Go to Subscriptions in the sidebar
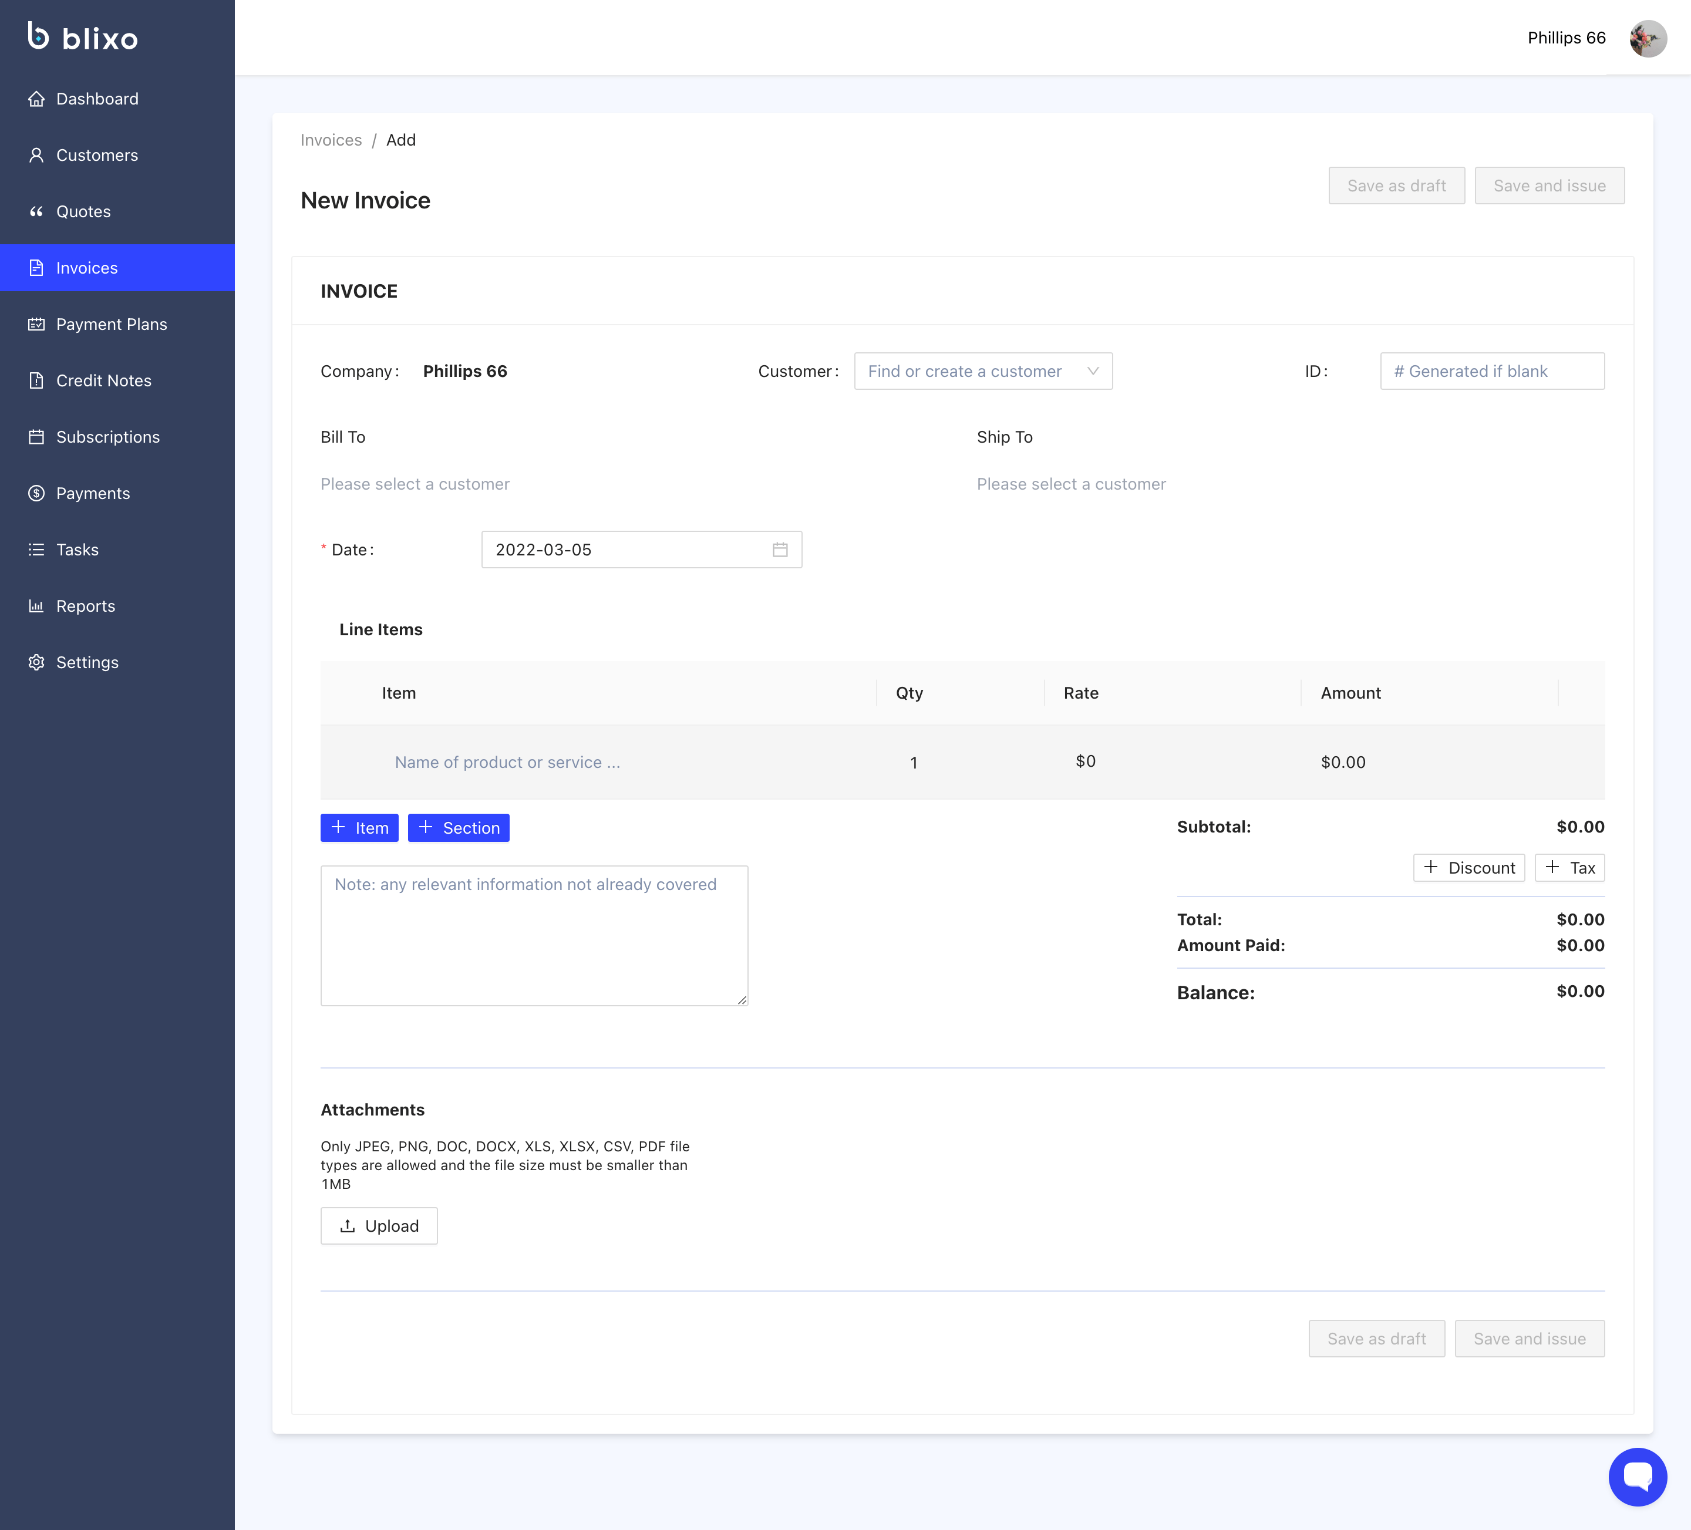Viewport: 1691px width, 1530px height. 107,437
